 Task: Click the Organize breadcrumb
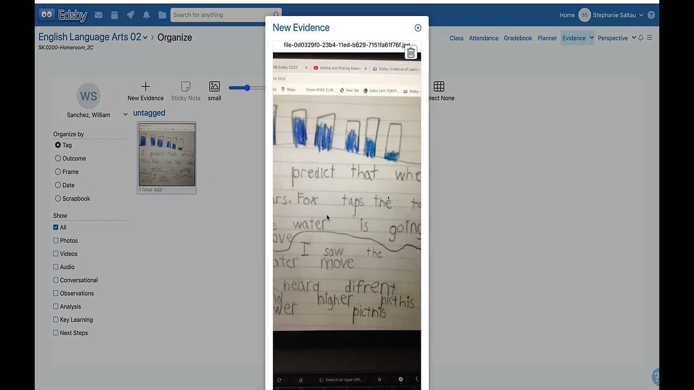(175, 37)
